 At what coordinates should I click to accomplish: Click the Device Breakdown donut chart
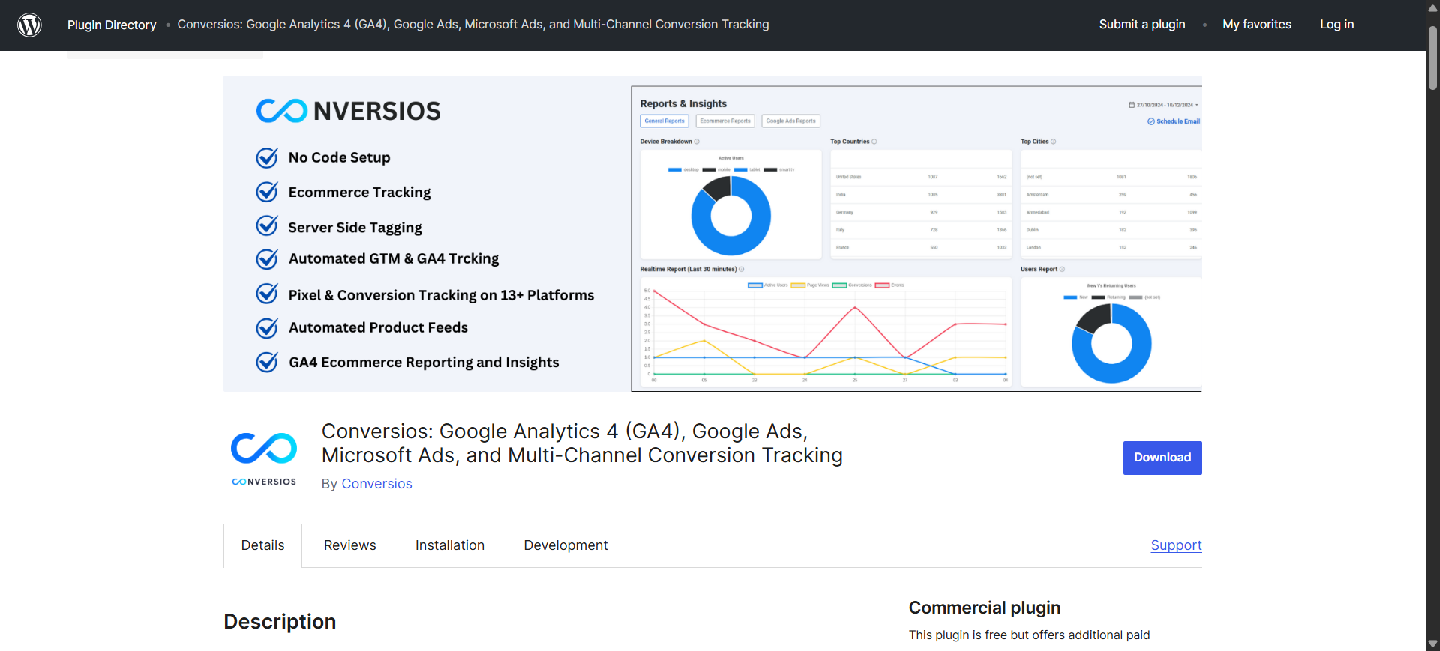click(730, 216)
